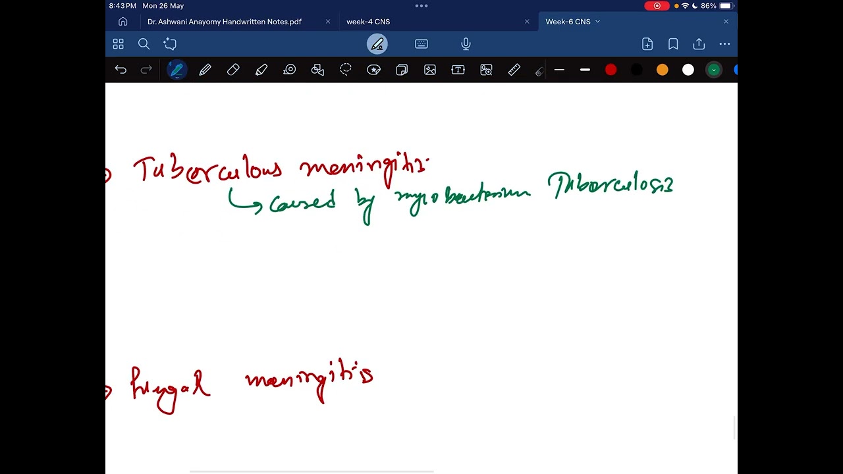843x474 pixels.
Task: Start audio recording with the microphone
Action: [466, 44]
